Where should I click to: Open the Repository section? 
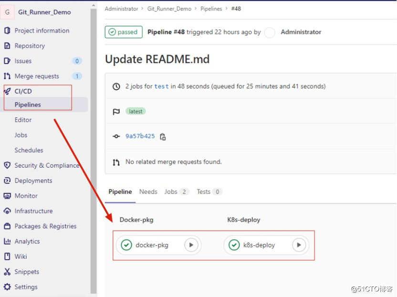click(x=30, y=46)
